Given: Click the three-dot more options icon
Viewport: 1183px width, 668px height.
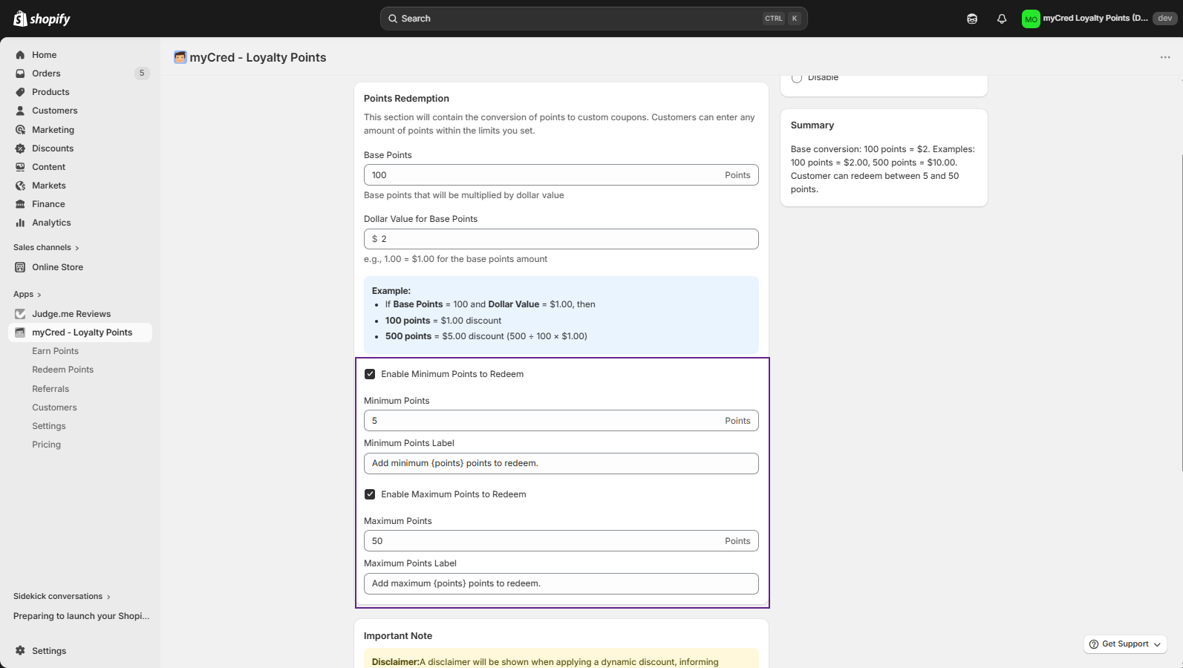Looking at the screenshot, I should 1164,57.
